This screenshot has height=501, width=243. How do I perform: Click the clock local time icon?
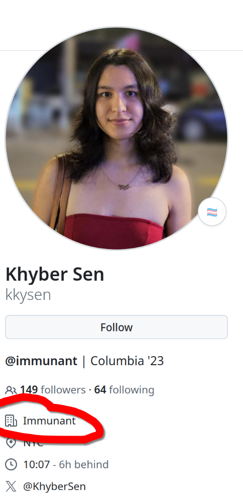coord(11,464)
